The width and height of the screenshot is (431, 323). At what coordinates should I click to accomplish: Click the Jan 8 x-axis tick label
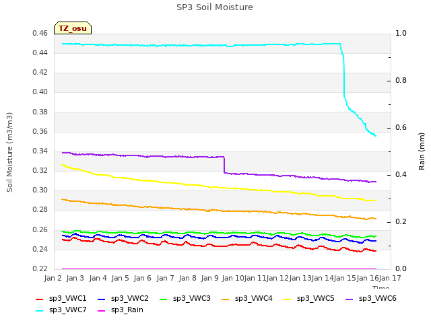click(187, 278)
